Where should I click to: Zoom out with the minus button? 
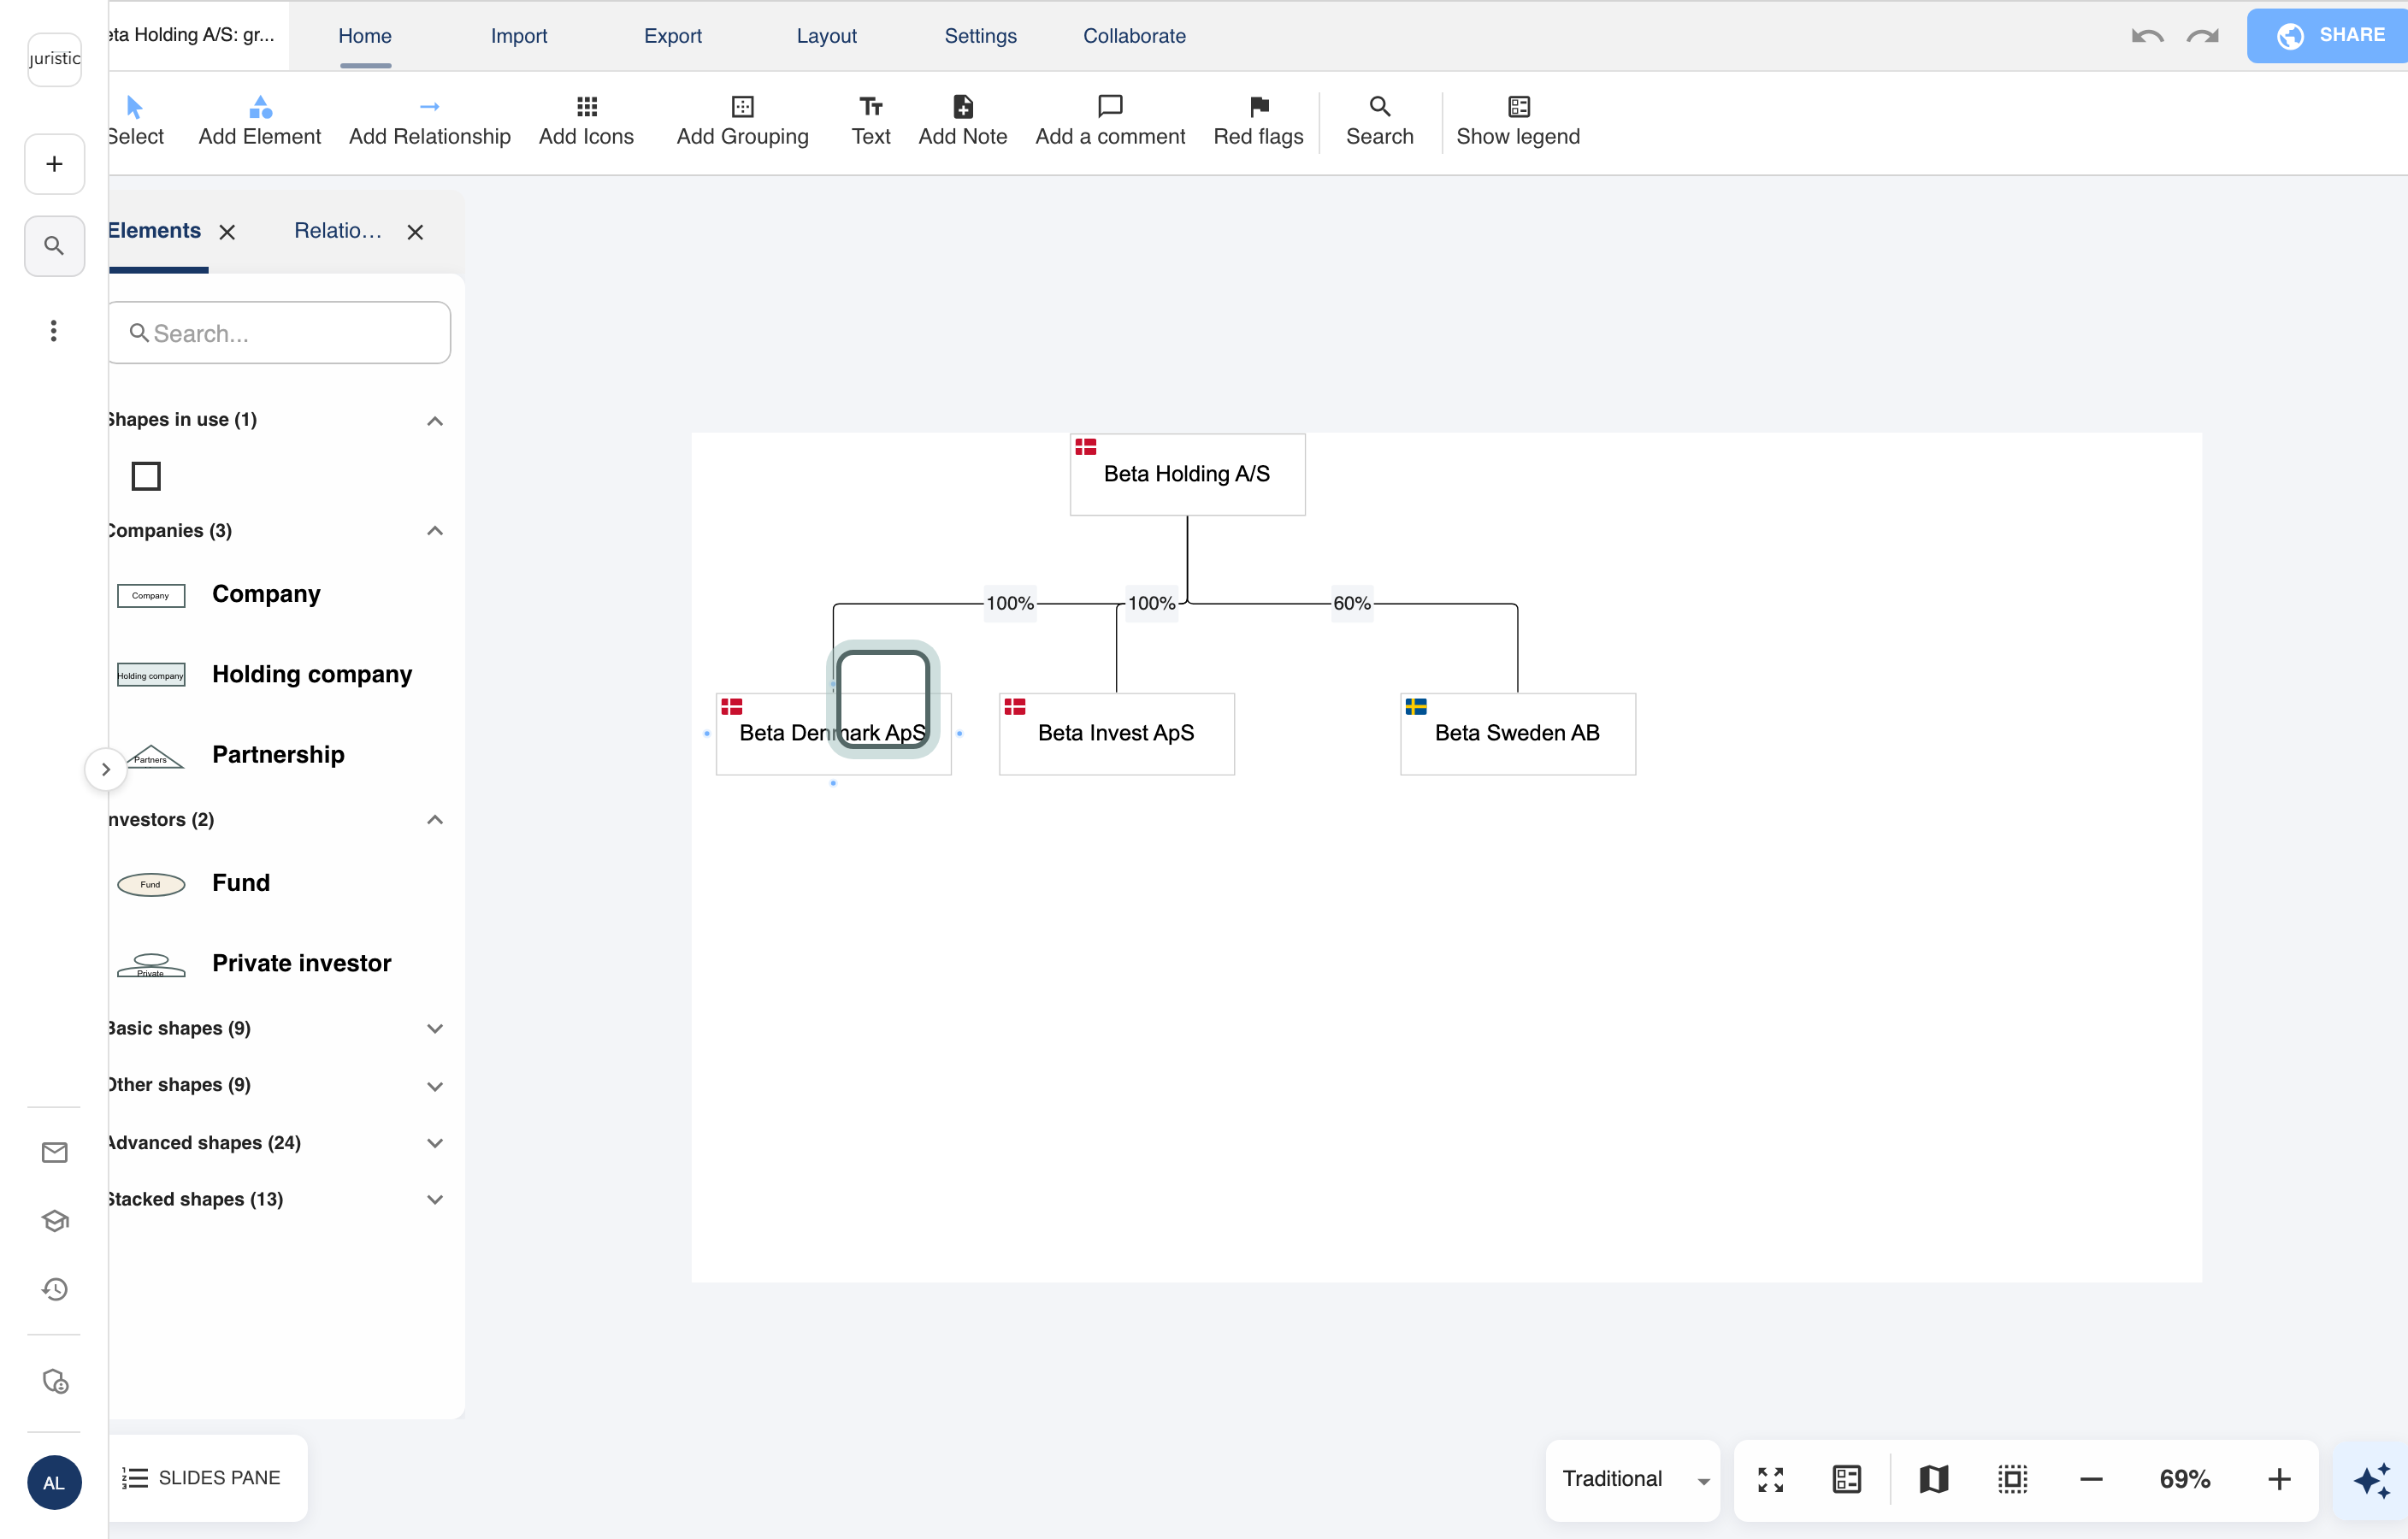(x=2091, y=1479)
